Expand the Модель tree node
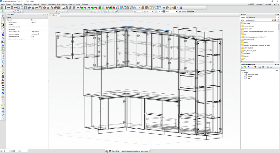Image resolution: width=280 pixels, height=153 pixels. 244,76
